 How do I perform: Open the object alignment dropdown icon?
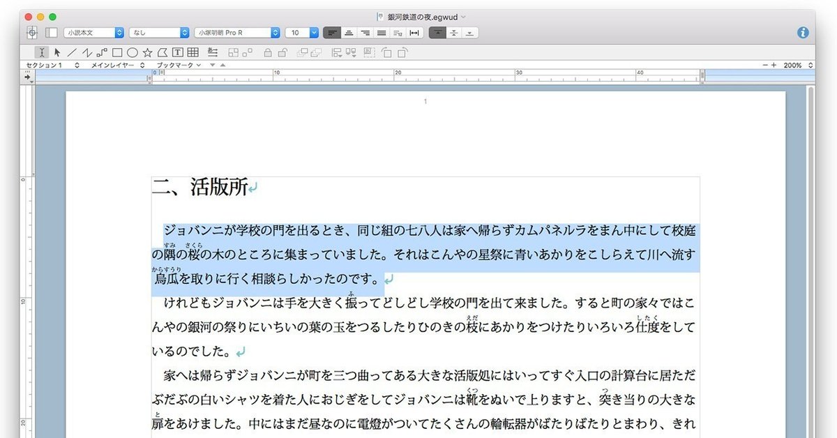click(338, 52)
